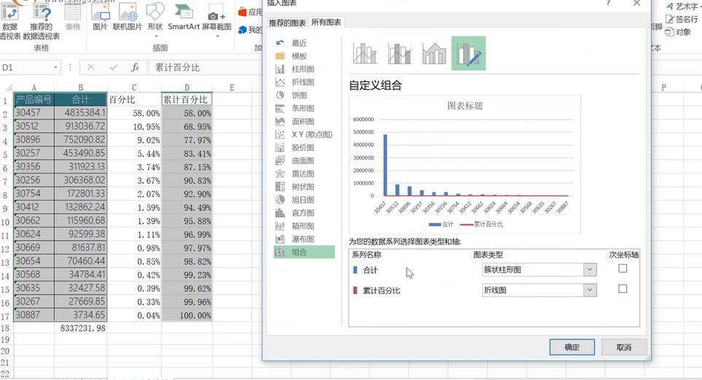The image size is (702, 380).
Task: Insert a 图片 picture from the ribbon
Action: (100, 17)
